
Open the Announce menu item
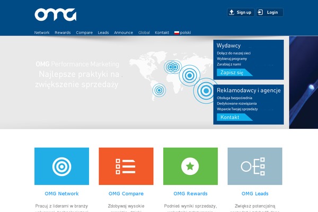(x=123, y=33)
